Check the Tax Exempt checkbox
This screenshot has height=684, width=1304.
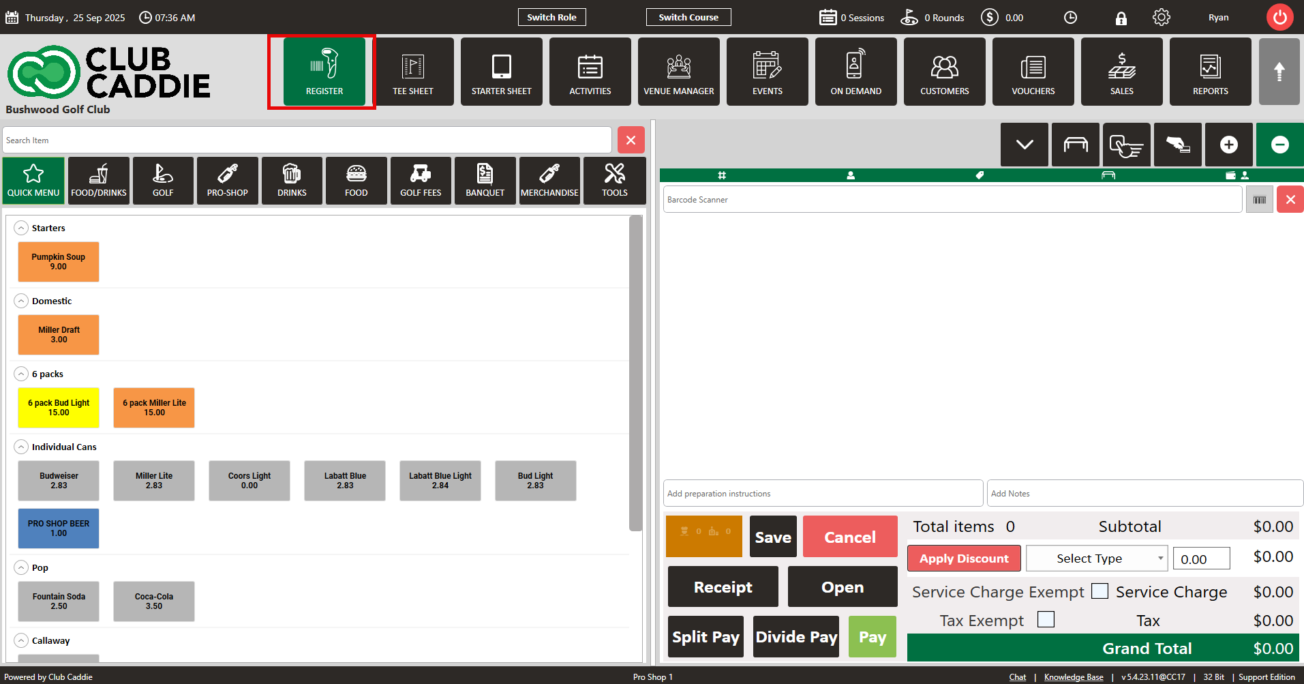pos(1045,619)
